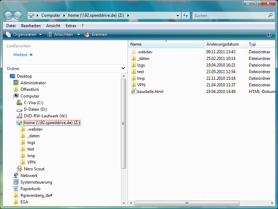Open the Extras menu
This screenshot has width=278, height=209.
tap(71, 26)
